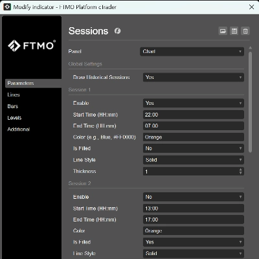Screen dimensions: 259x259
Task: Close the Modify indicator window
Action: click(x=251, y=7)
